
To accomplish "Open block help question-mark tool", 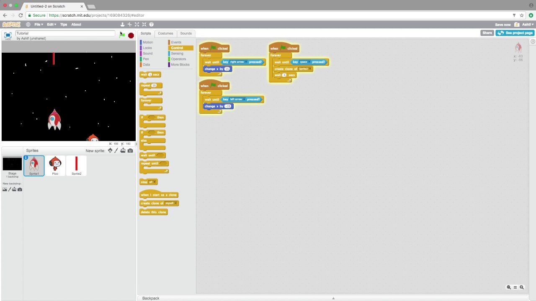I will [x=151, y=25].
